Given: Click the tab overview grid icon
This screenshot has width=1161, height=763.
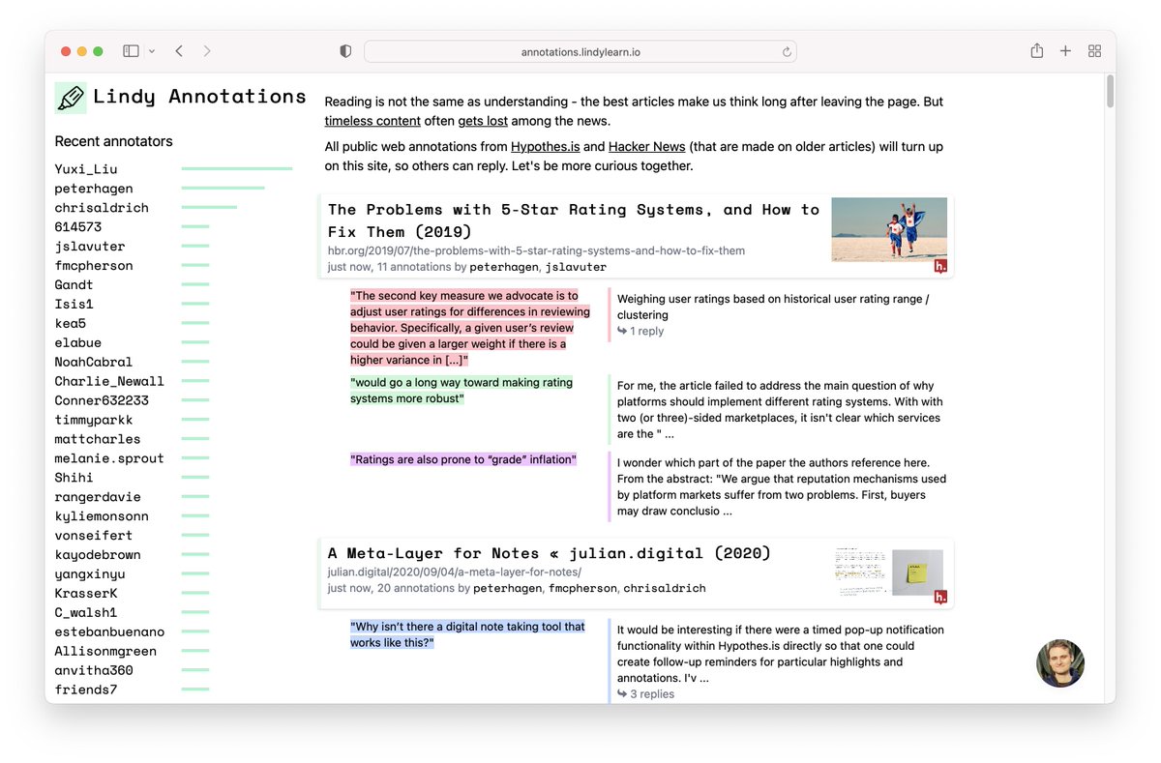Looking at the screenshot, I should tap(1094, 50).
